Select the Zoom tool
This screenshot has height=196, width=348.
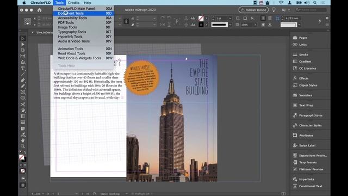click(x=23, y=146)
